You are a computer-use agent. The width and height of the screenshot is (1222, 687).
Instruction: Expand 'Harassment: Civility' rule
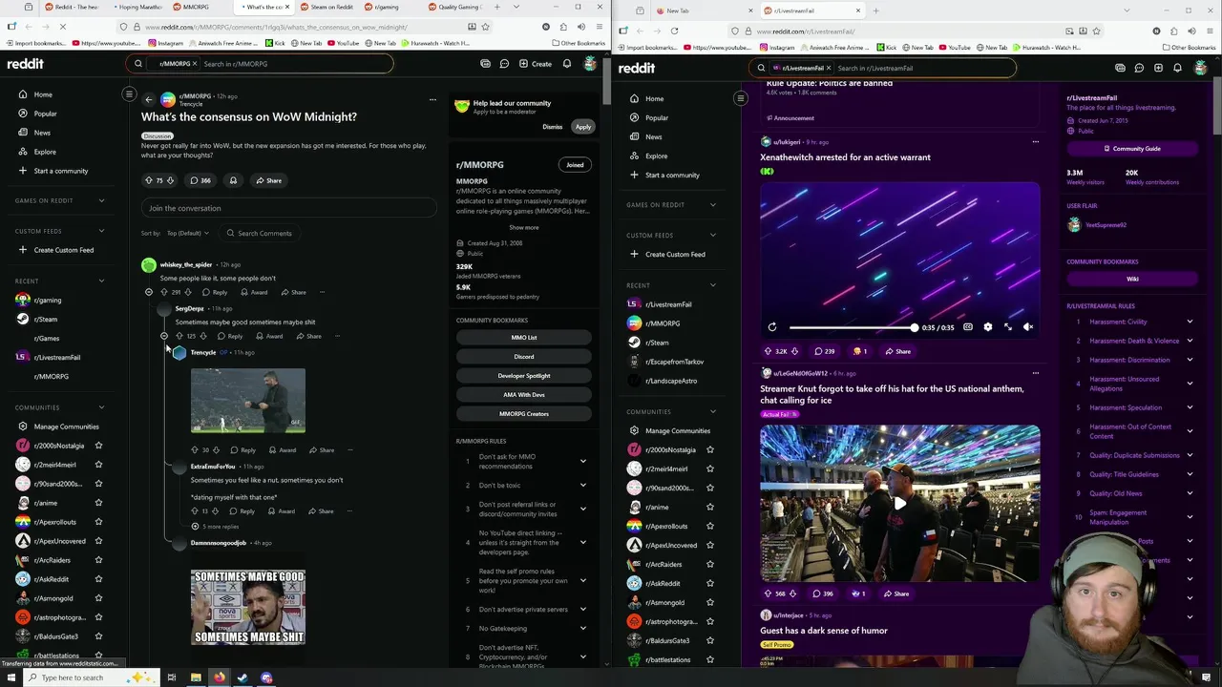click(x=1190, y=322)
